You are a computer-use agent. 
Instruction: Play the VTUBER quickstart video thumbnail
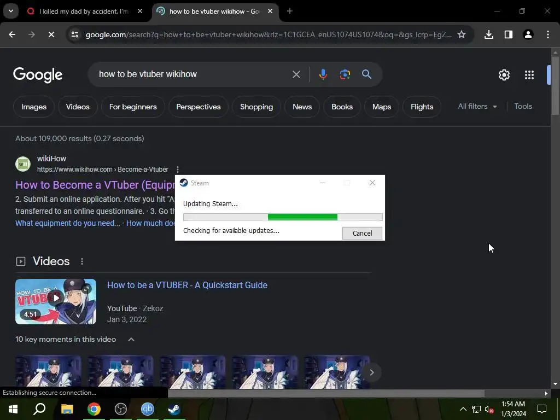[56, 301]
